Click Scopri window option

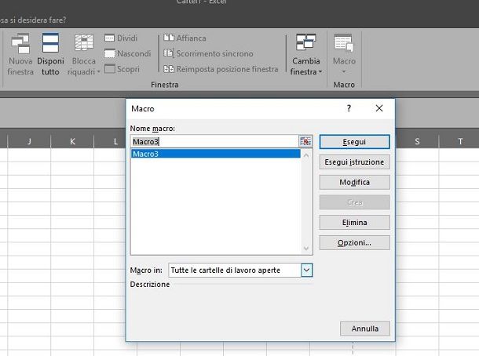point(122,69)
